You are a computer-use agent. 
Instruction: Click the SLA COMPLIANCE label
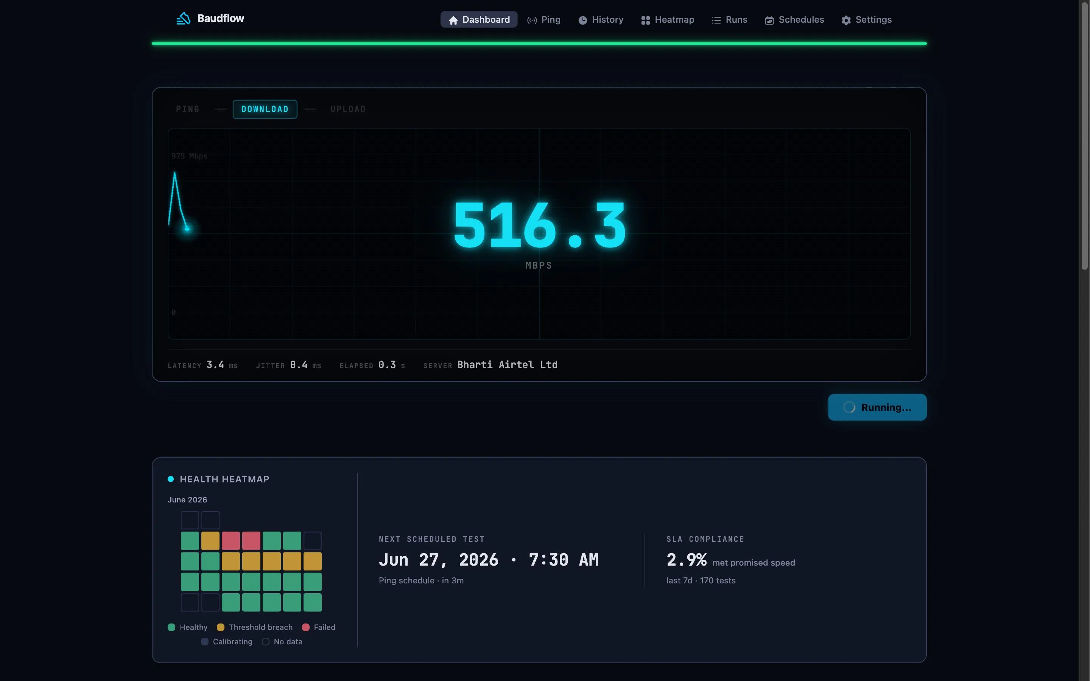[x=705, y=539]
